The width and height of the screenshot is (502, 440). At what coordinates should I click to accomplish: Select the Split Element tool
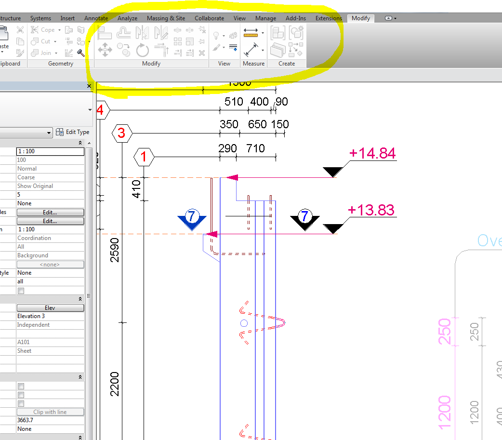[x=178, y=30]
